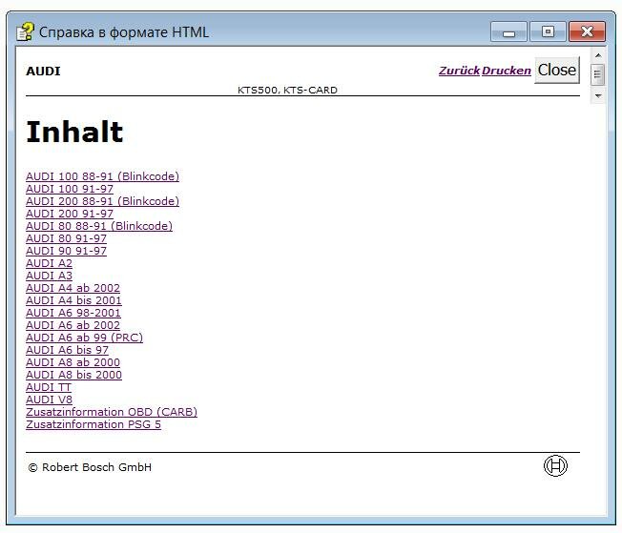The image size is (622, 533).
Task: Open the AUDI A2 link
Action: 49,263
